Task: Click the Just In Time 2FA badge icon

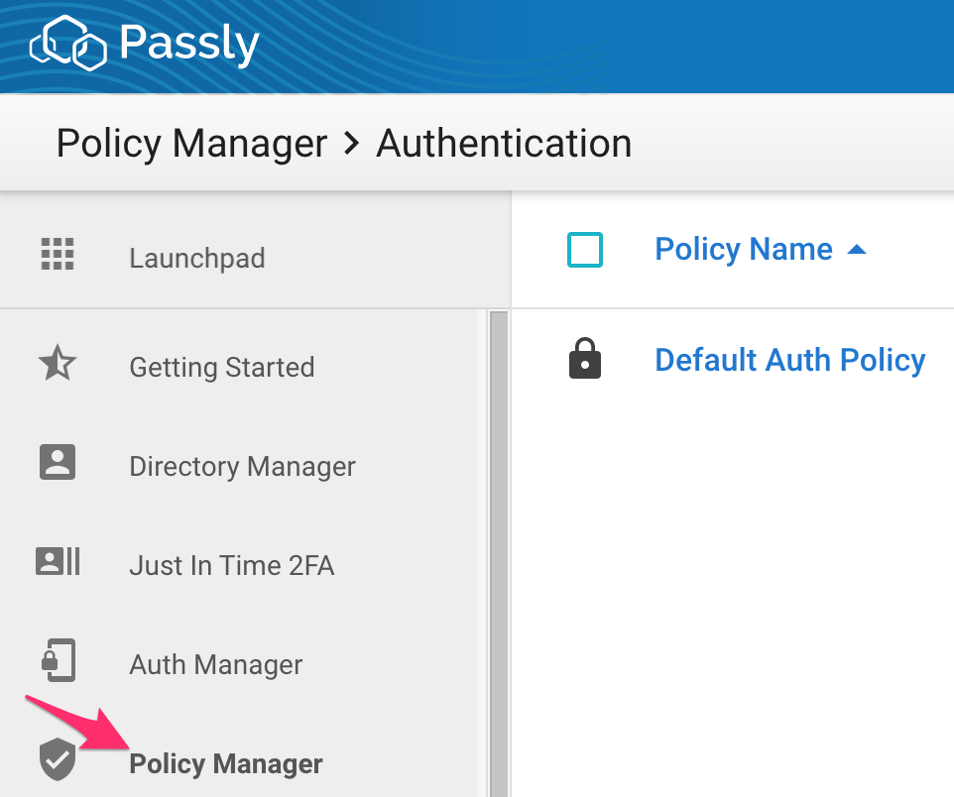Action: point(58,561)
